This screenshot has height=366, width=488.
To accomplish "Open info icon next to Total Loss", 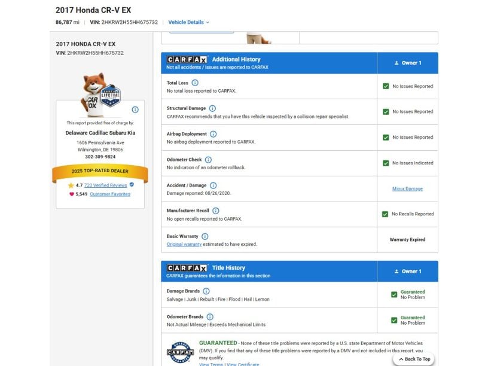I will pyautogui.click(x=195, y=83).
